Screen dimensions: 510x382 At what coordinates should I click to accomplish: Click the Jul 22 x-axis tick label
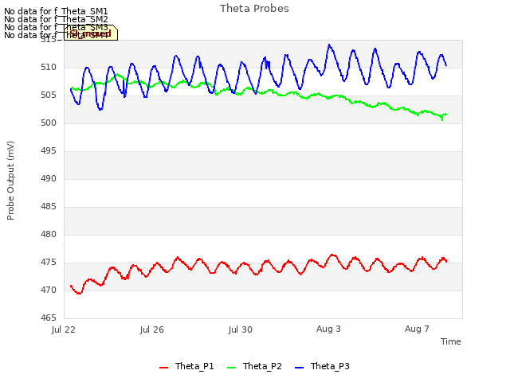(x=64, y=329)
